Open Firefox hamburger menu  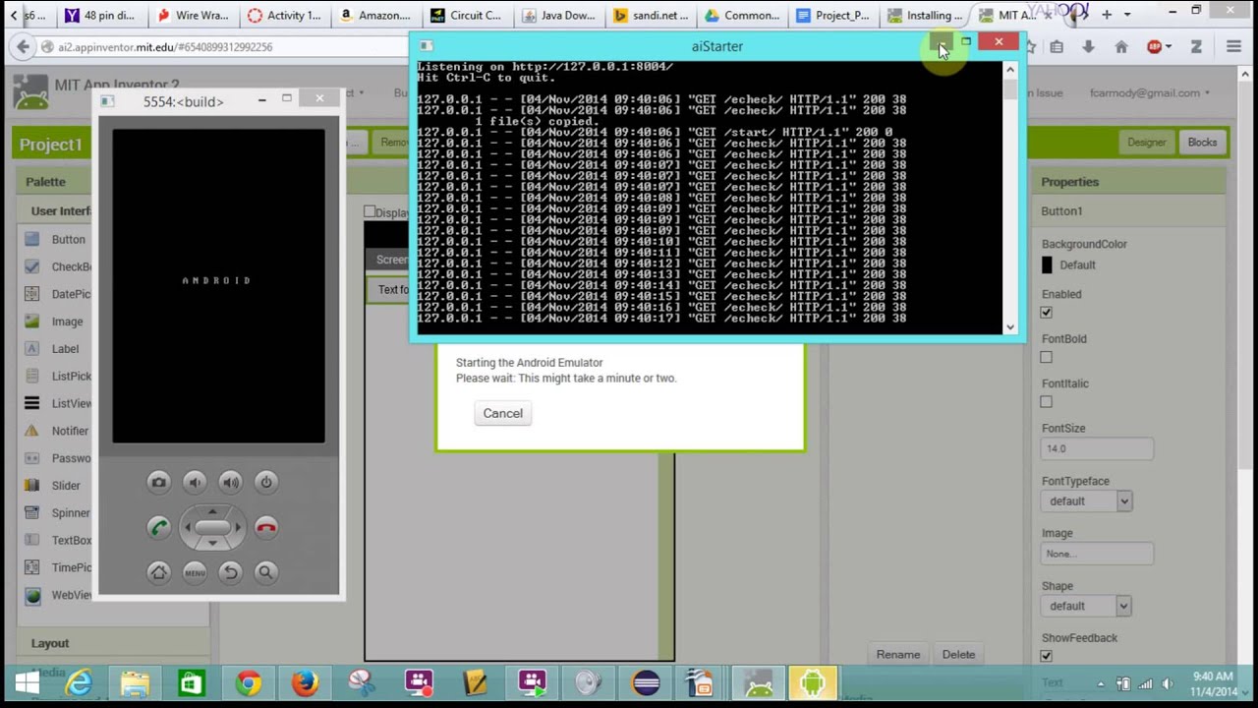[x=1233, y=46]
